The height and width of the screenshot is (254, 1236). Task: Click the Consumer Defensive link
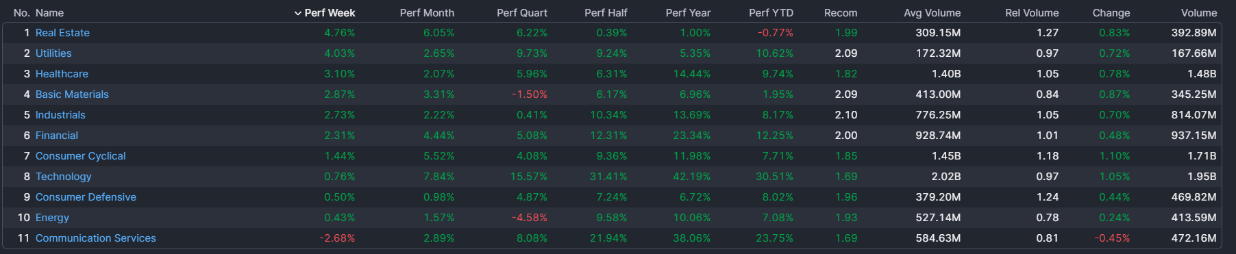86,197
